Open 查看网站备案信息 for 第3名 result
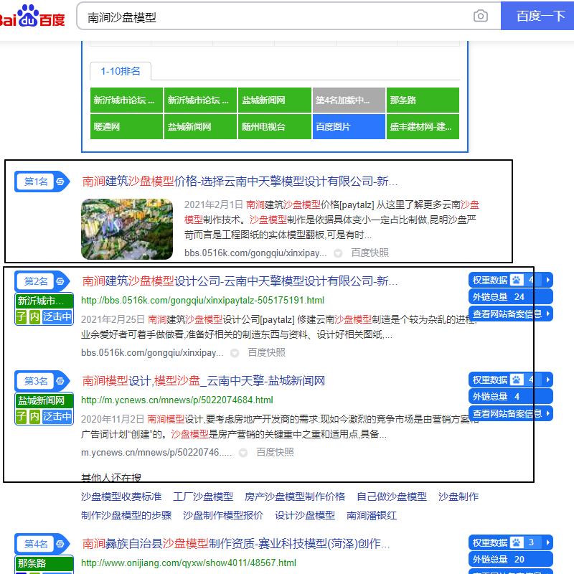574x574 pixels. (x=510, y=414)
